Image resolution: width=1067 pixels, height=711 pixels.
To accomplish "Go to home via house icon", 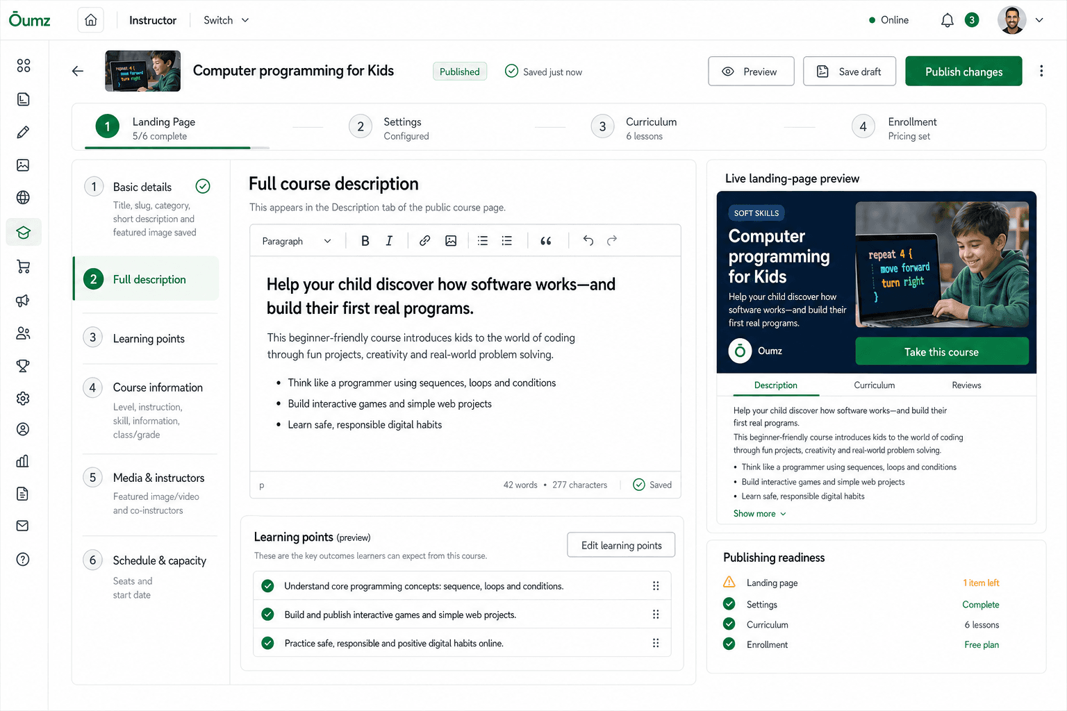I will coord(91,20).
